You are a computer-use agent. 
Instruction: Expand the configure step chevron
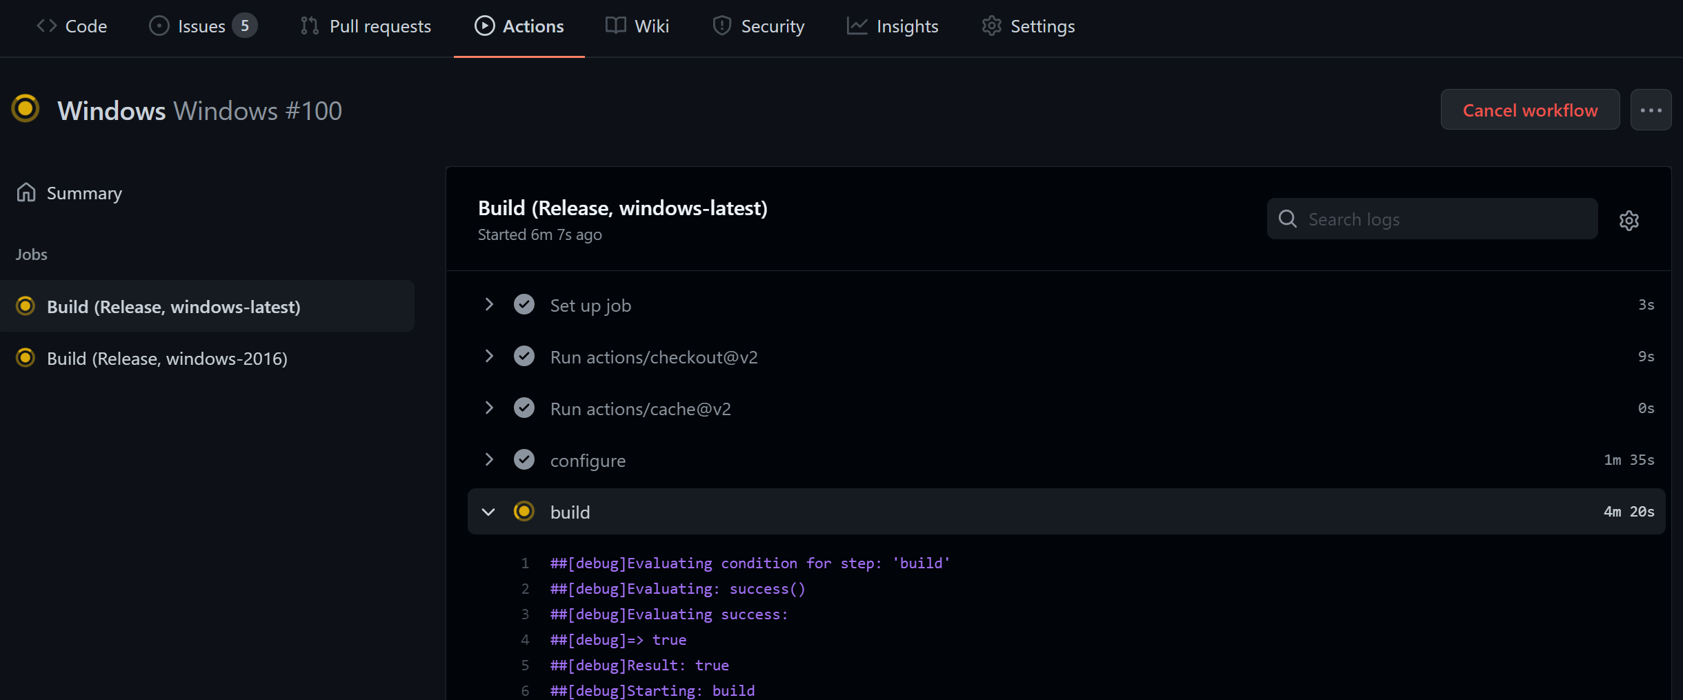(x=489, y=460)
